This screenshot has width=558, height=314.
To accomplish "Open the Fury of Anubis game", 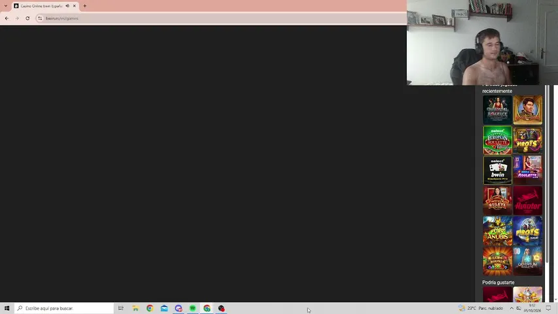I will click(x=497, y=231).
